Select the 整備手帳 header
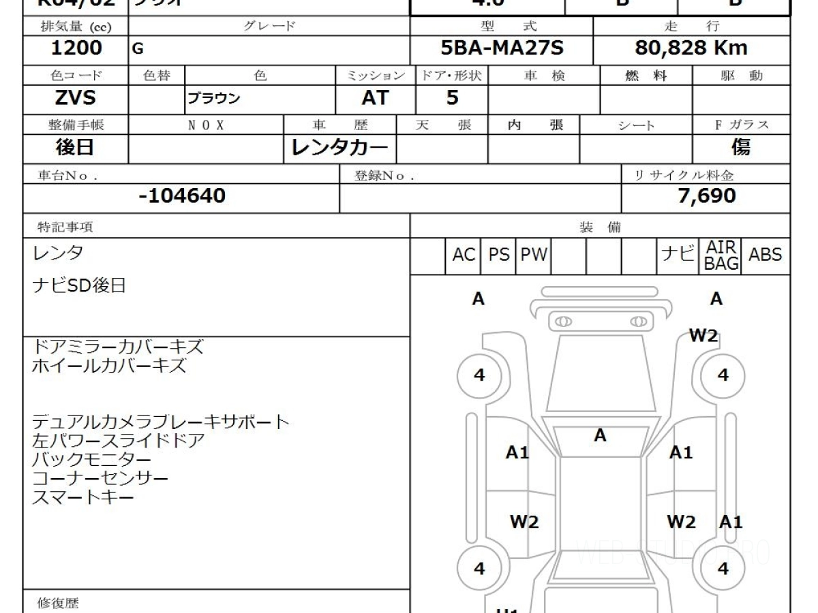The width and height of the screenshot is (818, 613). (76, 125)
